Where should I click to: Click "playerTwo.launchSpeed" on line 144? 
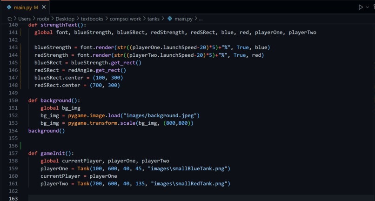pyautogui.click(x=161, y=55)
